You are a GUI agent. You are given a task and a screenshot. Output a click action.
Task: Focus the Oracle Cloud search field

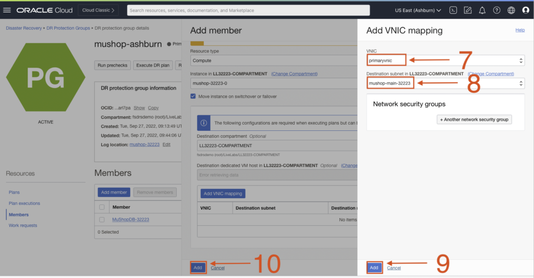[x=248, y=10]
